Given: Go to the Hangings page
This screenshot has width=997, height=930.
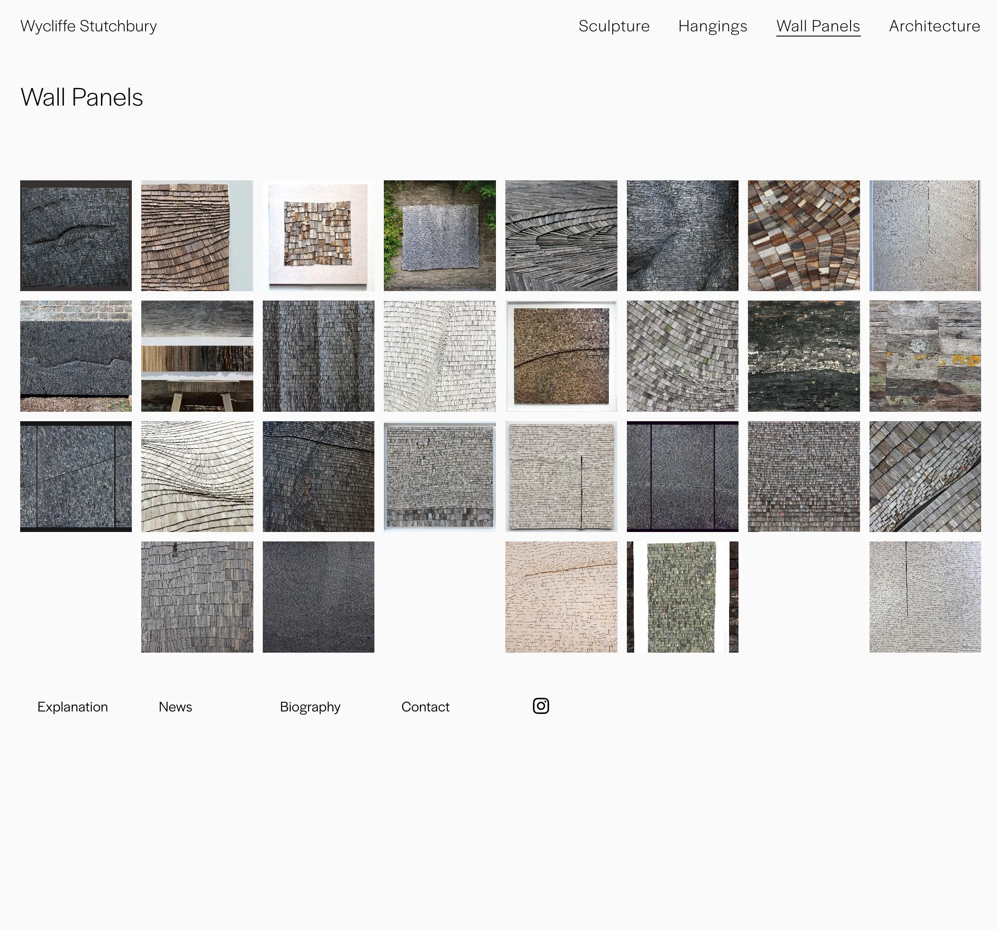Looking at the screenshot, I should coord(713,26).
